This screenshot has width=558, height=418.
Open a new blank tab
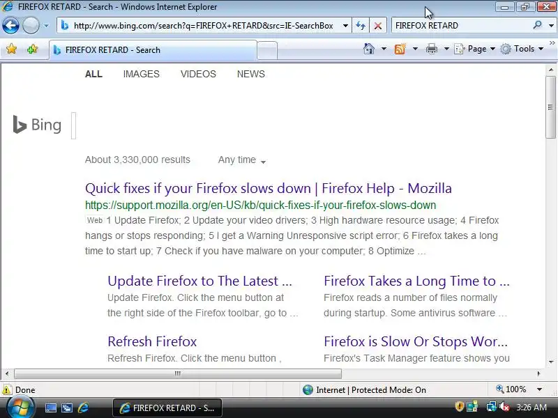click(x=267, y=50)
